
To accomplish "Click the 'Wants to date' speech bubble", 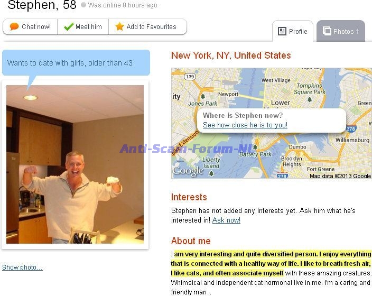I will point(76,63).
